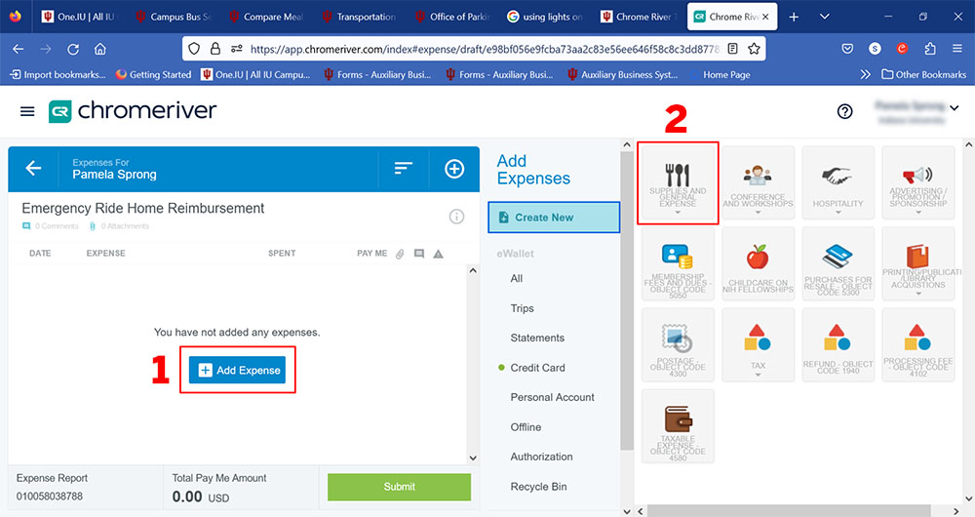Image resolution: width=975 pixels, height=517 pixels.
Task: Click the attachment paperclip column icon
Action: coord(400,254)
